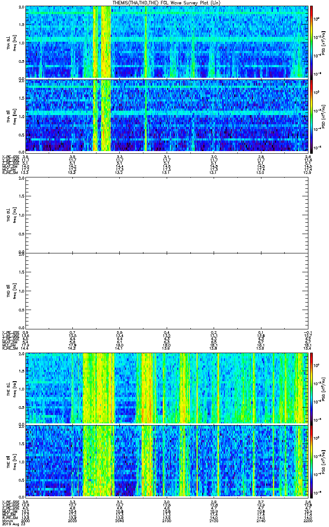Click the THD B⊥ freq [Hz] axis label
The height and width of the screenshot is (527, 329).
point(15,215)
